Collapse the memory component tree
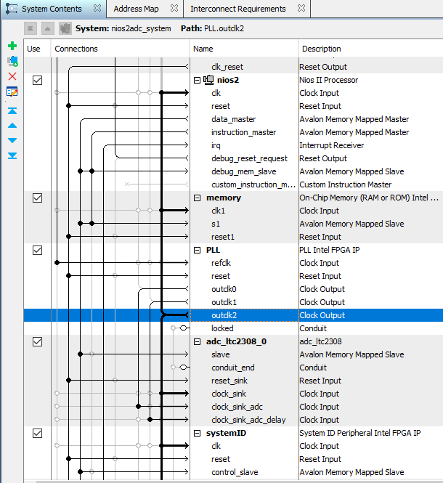The width and height of the screenshot is (443, 483). [197, 198]
